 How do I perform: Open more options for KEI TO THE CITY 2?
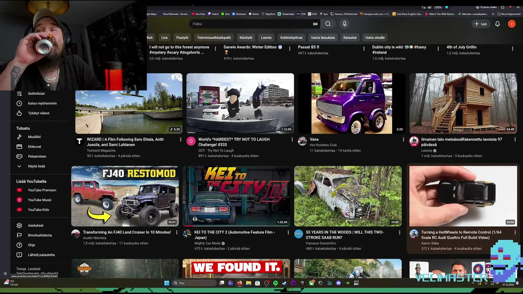(288, 232)
